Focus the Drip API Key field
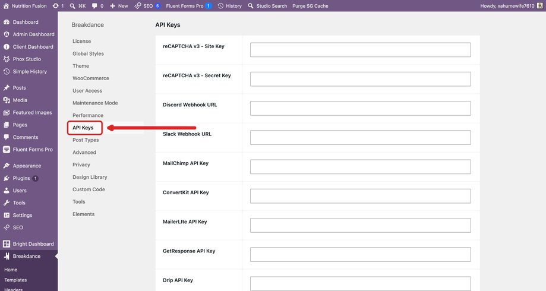This screenshot has width=546, height=291. click(x=361, y=284)
